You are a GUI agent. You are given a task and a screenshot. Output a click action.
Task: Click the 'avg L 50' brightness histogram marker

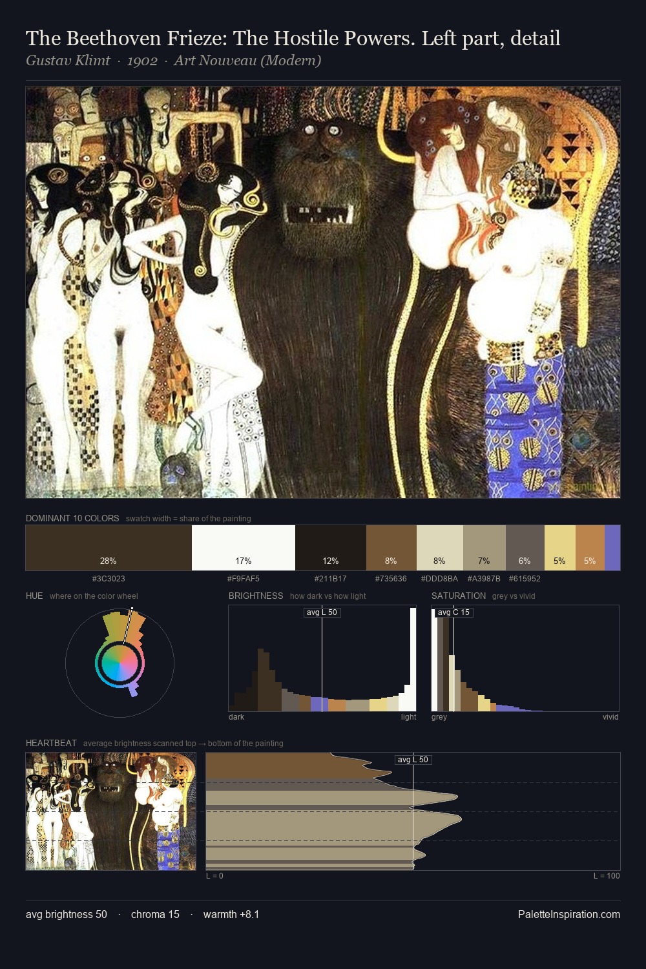(322, 612)
